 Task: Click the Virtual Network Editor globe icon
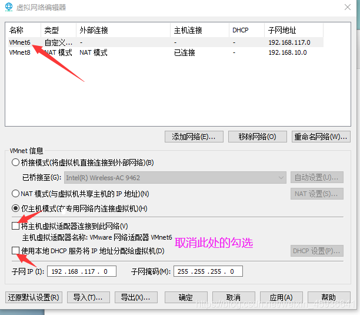(9, 7)
